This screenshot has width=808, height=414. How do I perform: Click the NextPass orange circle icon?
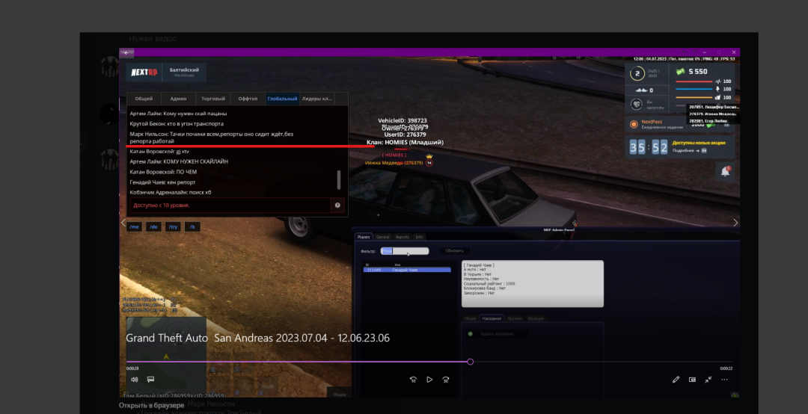coord(634,124)
